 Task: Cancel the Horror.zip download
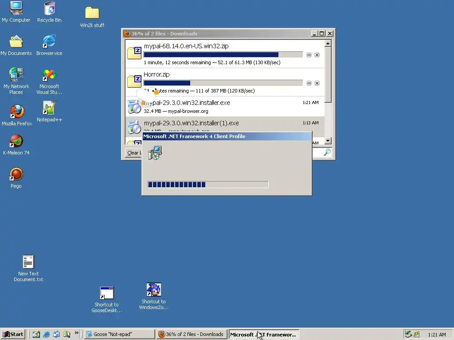(x=317, y=83)
